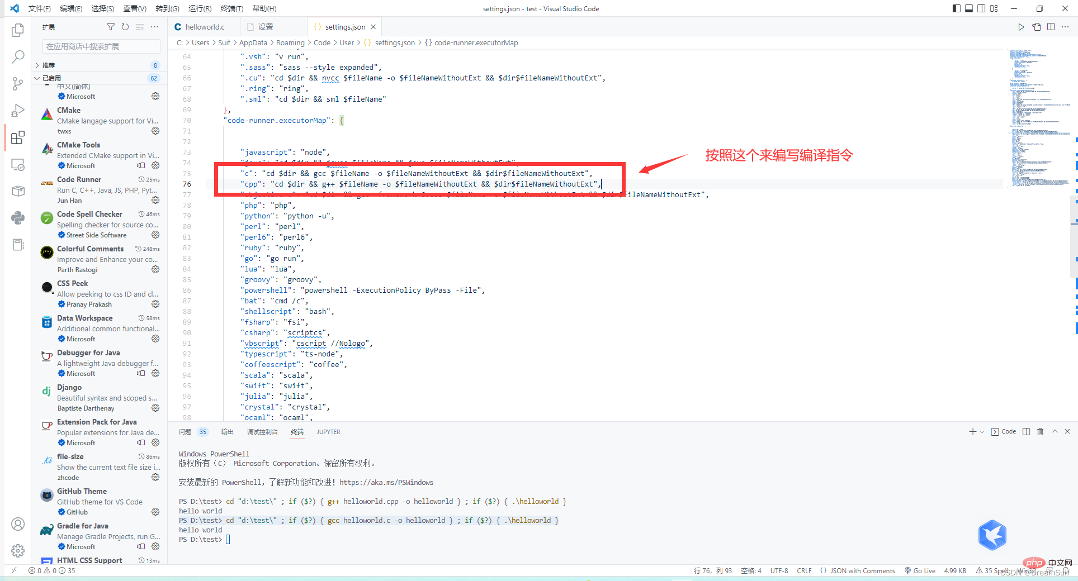Screen dimensions: 1078x581
Task: Click Go Live in the status bar
Action: (920, 570)
